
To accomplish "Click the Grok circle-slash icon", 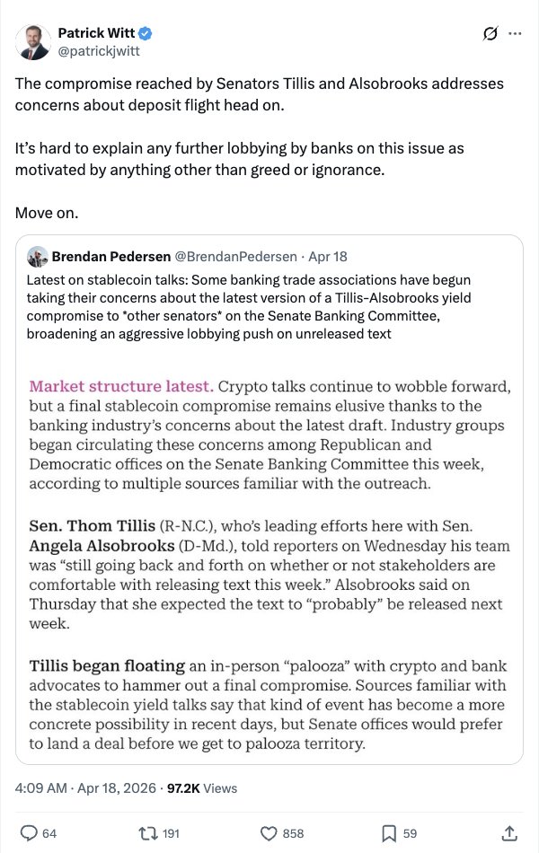I will tap(490, 34).
